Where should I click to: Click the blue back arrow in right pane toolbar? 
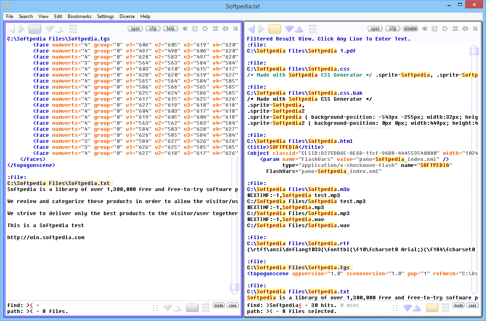pos(251,29)
